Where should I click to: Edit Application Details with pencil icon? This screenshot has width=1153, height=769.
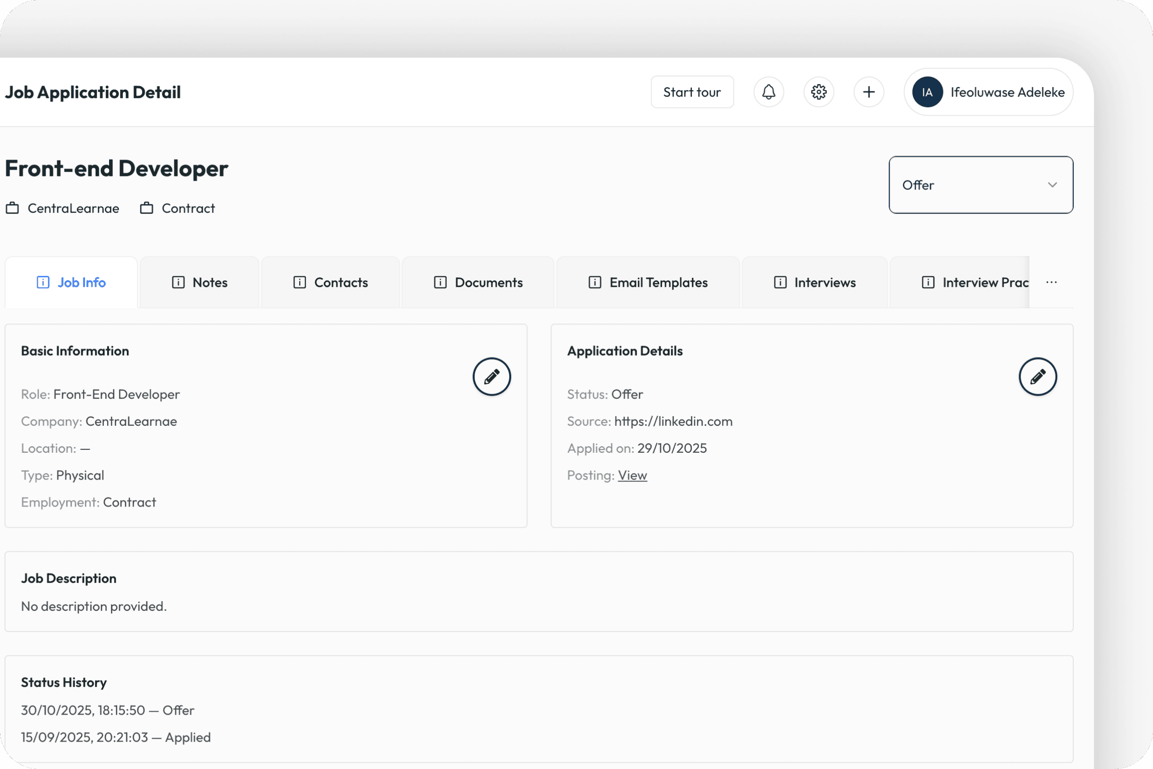click(x=1038, y=377)
